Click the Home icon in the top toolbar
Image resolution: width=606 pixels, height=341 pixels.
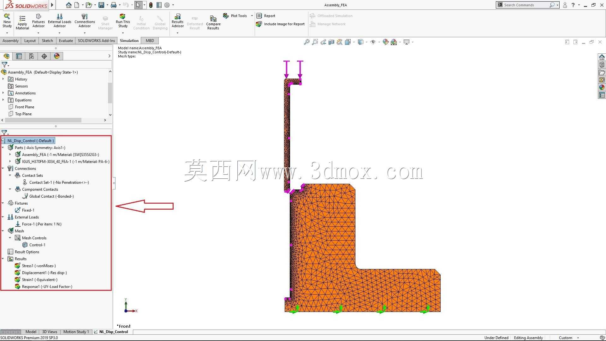click(68, 5)
